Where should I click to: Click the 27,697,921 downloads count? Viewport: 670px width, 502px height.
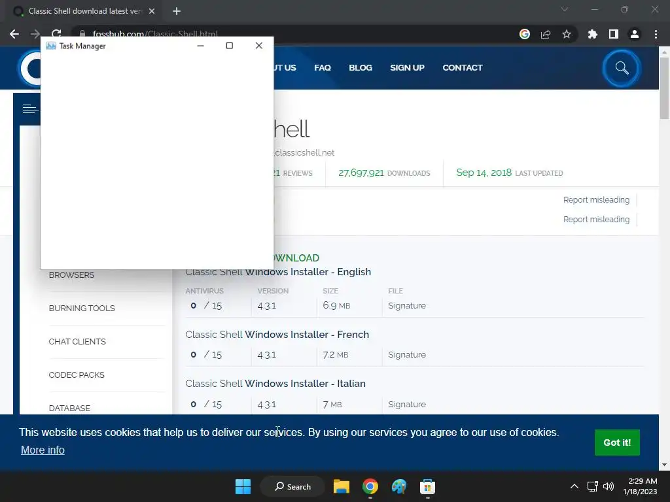pos(361,173)
